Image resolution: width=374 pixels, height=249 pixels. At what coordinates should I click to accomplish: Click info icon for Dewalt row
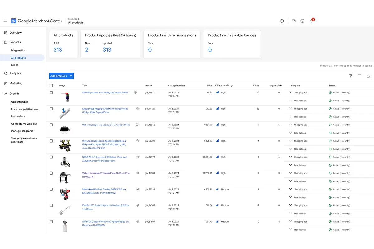pyautogui.click(x=137, y=141)
